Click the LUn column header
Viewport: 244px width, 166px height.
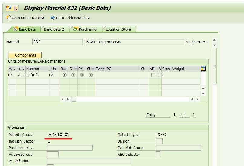click(54, 69)
